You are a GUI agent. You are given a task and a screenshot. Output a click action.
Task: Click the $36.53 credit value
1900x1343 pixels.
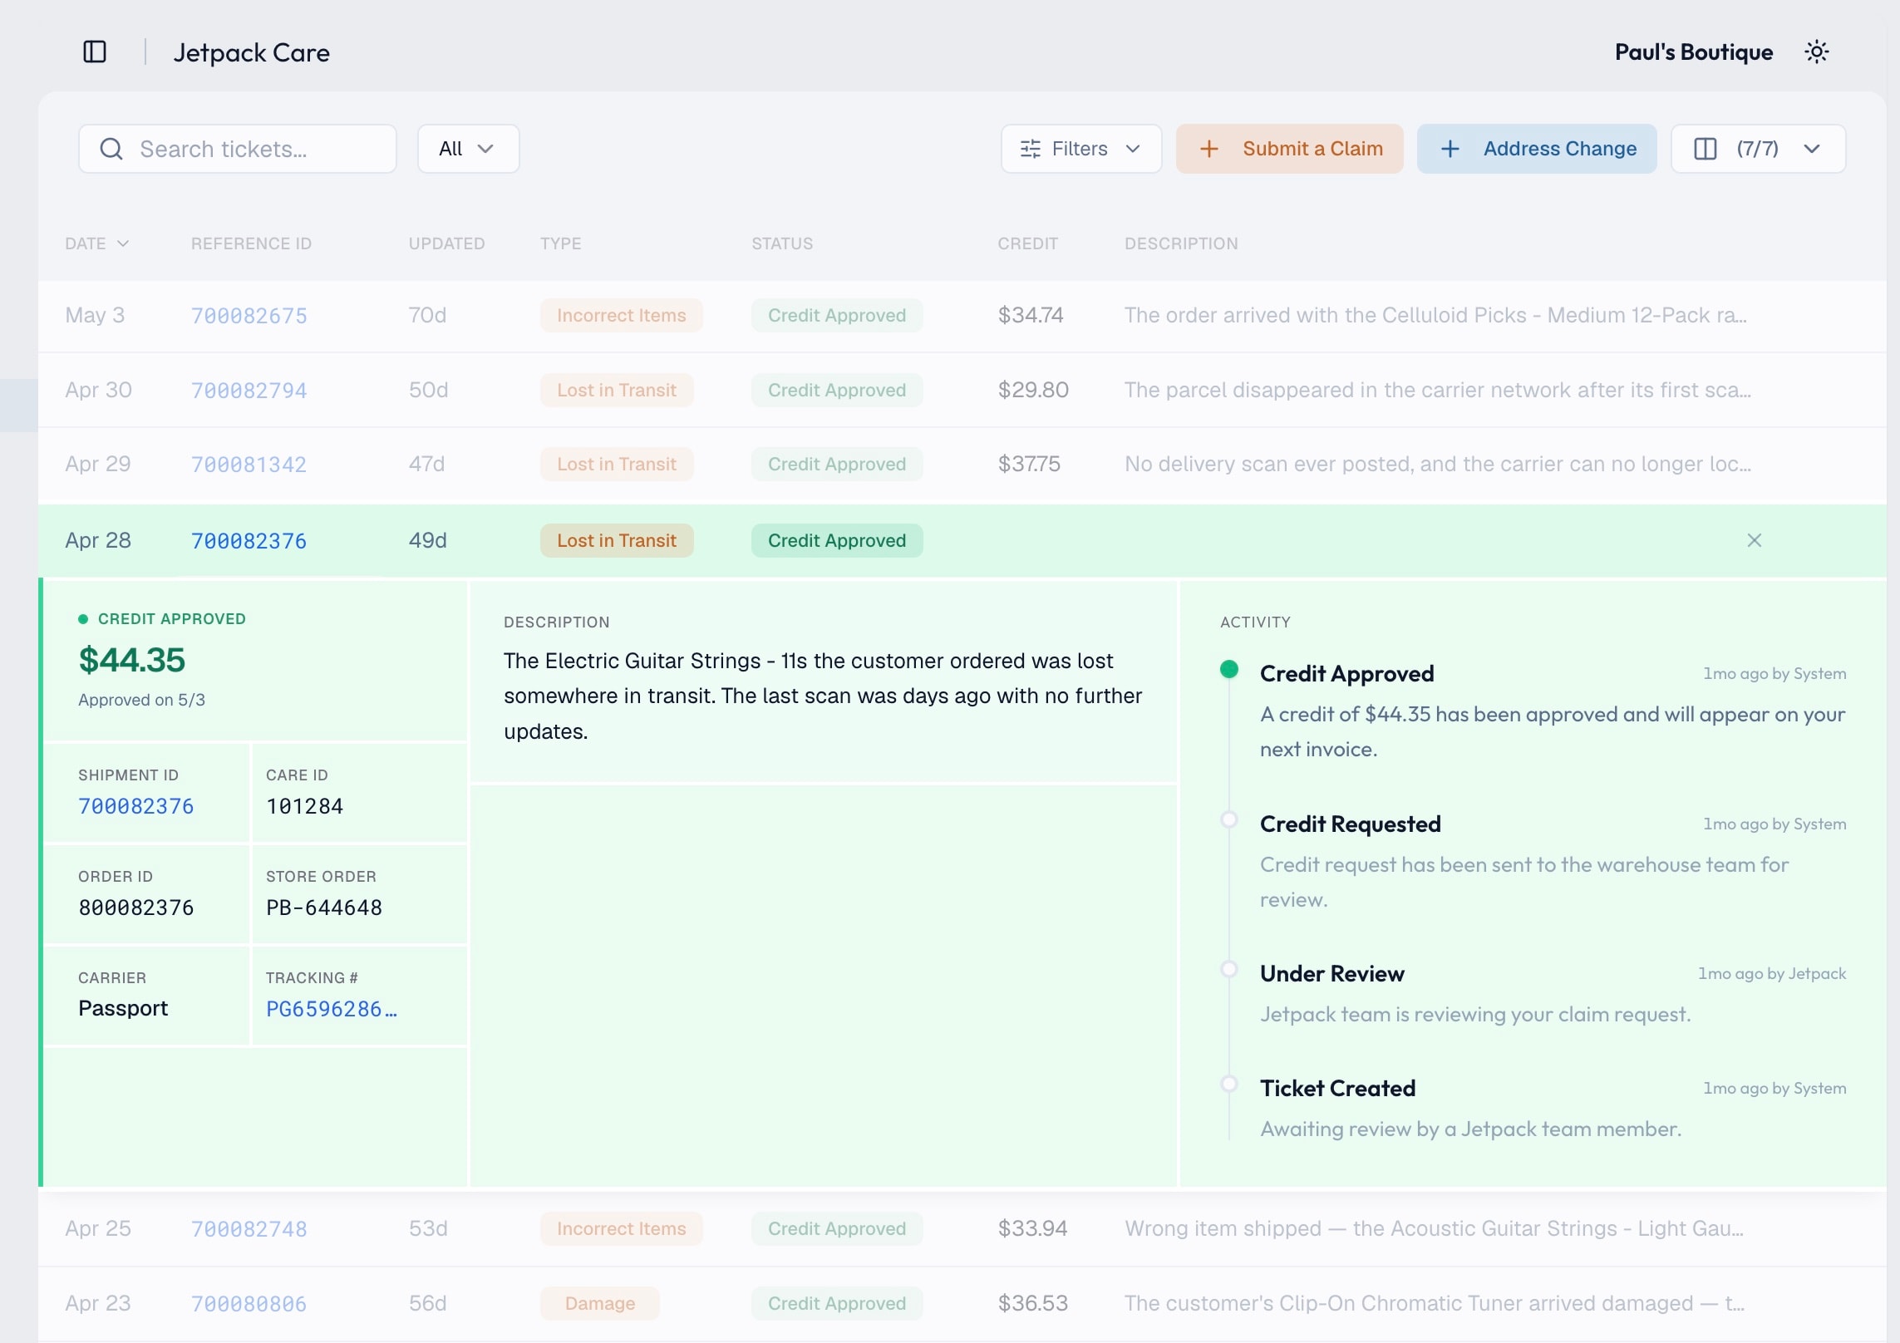point(1032,1304)
